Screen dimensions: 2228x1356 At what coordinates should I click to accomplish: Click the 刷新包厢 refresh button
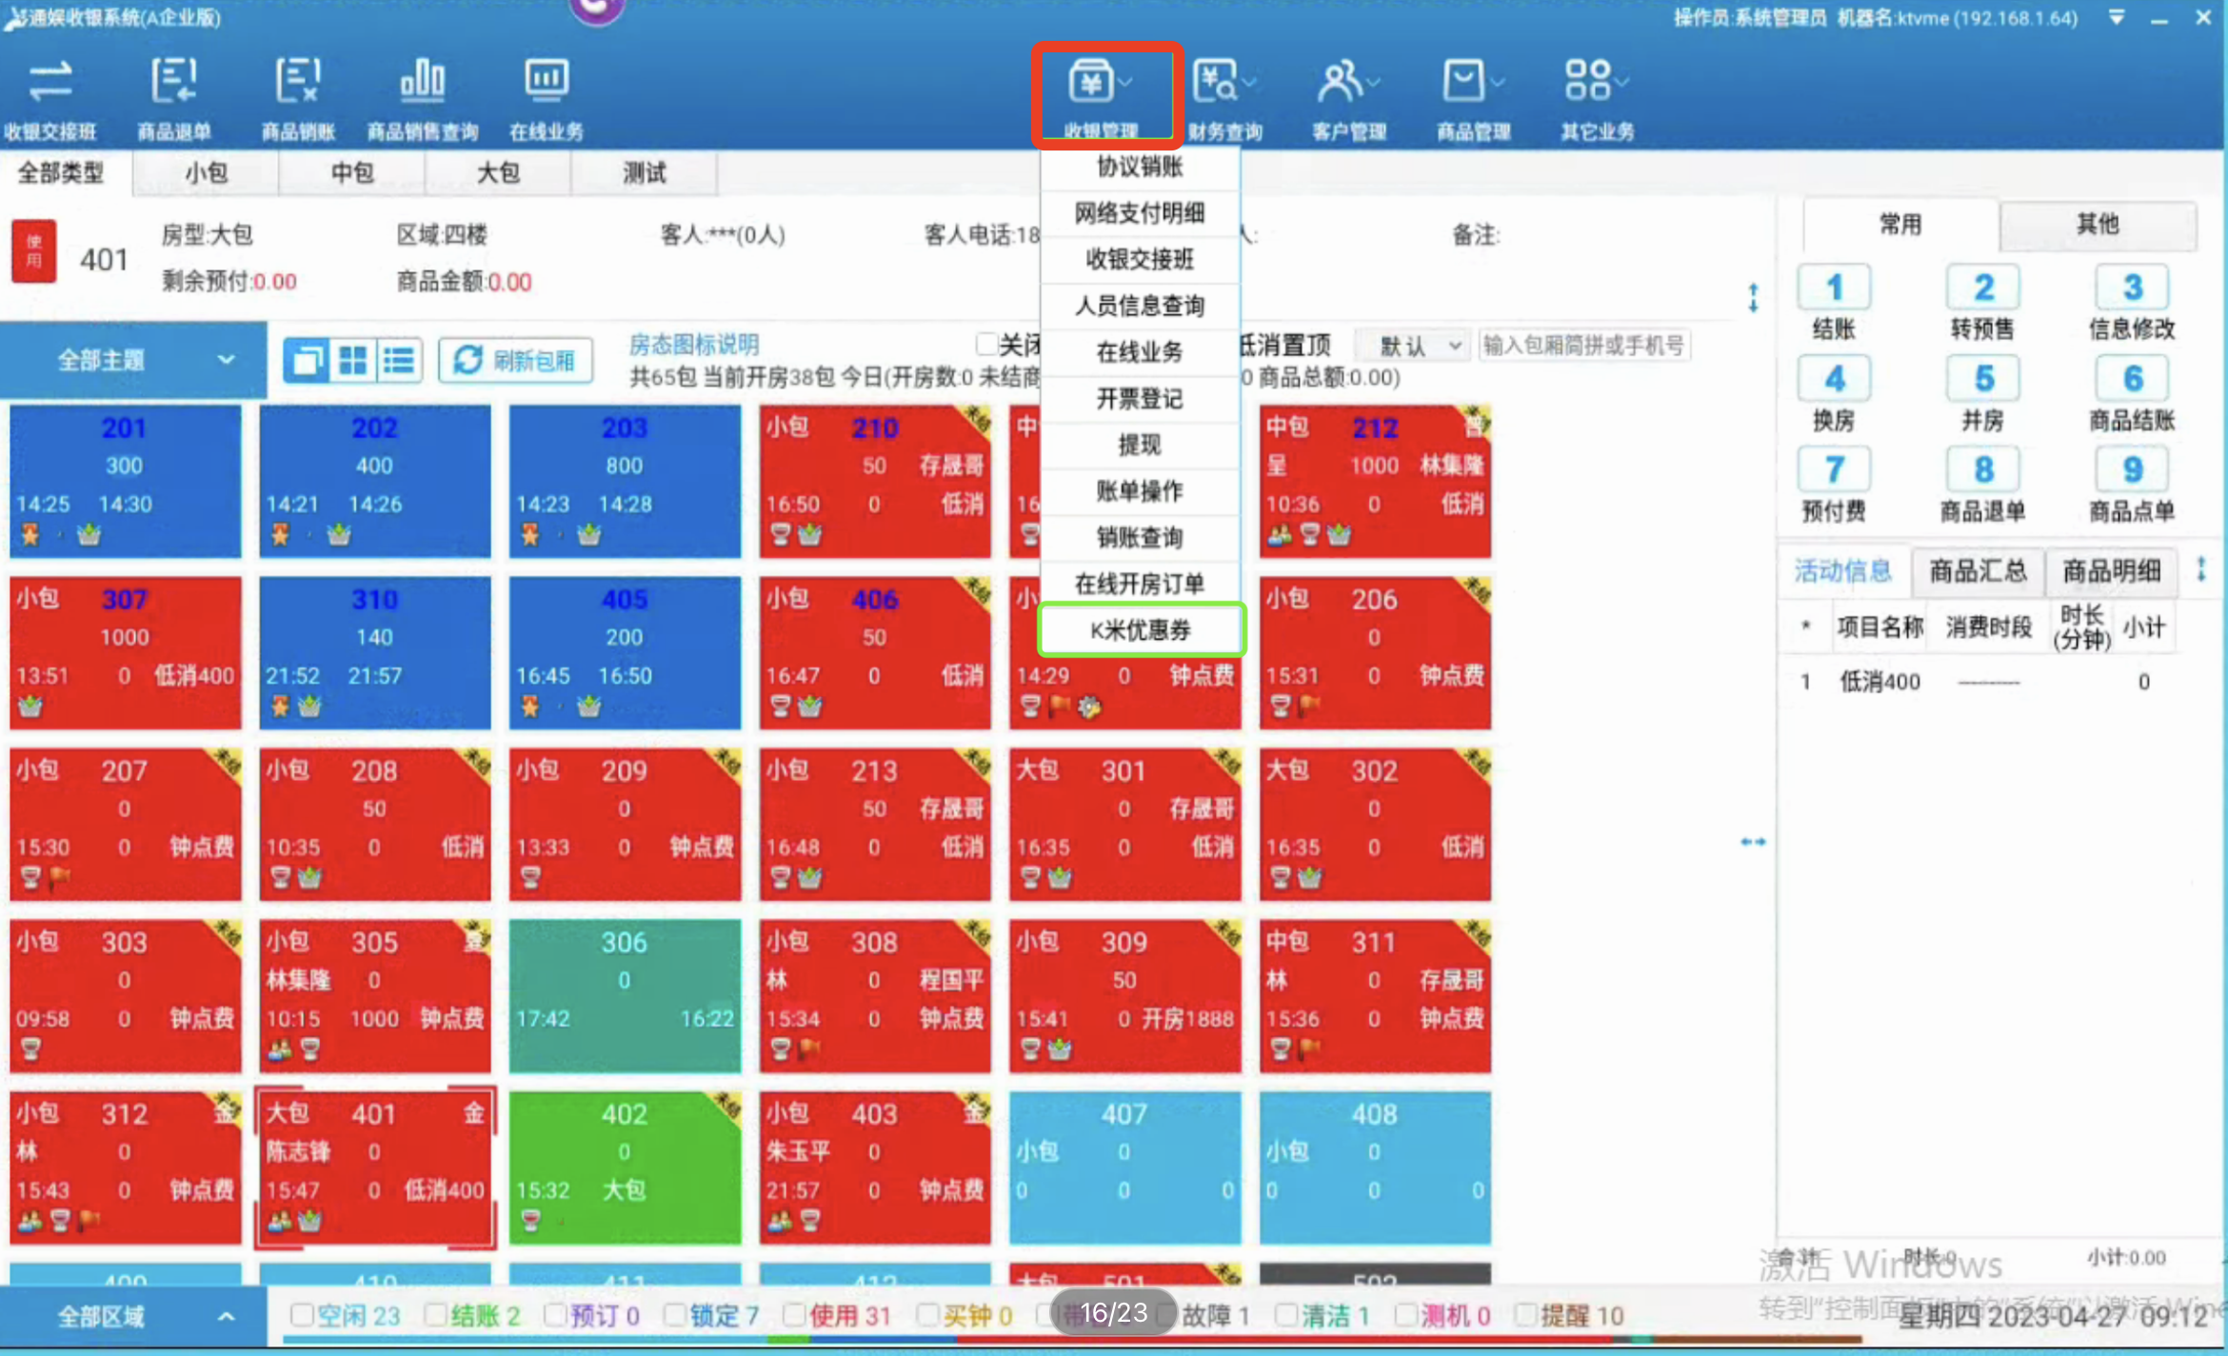(x=515, y=361)
